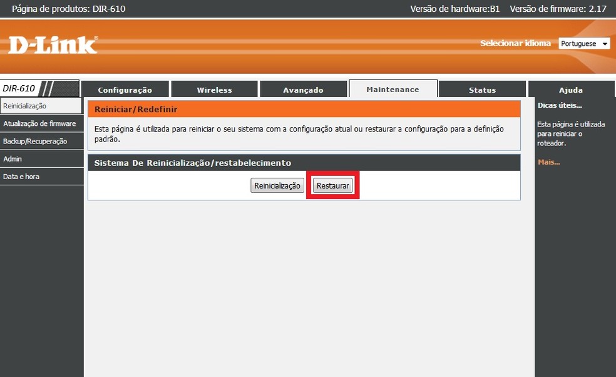
Task: Follow the Mais... help link
Action: click(549, 162)
